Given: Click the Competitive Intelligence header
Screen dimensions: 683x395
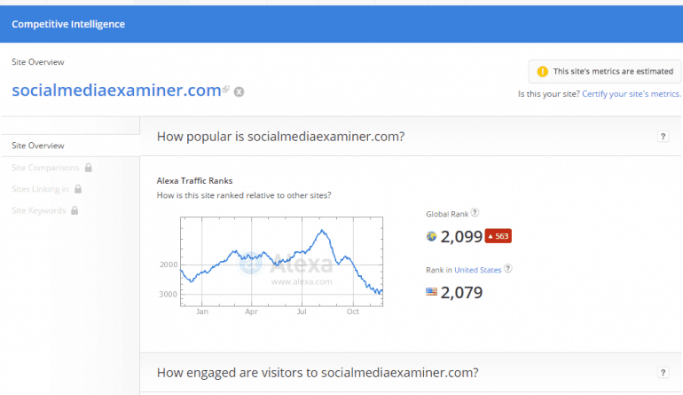Looking at the screenshot, I should pyautogui.click(x=68, y=24).
